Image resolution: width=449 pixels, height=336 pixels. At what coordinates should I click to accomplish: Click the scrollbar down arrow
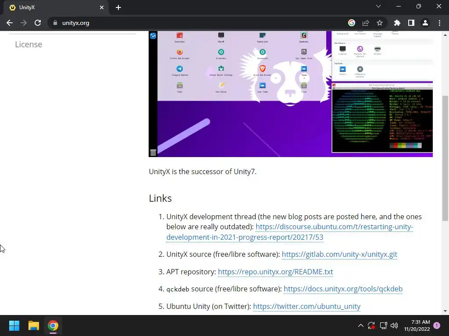point(445,311)
